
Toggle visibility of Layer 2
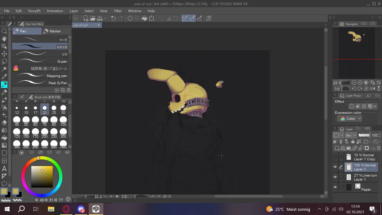tap(335, 167)
